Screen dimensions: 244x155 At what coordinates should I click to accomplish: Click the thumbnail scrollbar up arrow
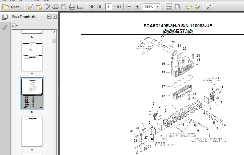point(54,32)
